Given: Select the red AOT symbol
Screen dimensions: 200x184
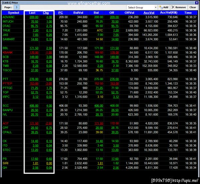Looking at the screenshot, I should (x=5, y=123).
